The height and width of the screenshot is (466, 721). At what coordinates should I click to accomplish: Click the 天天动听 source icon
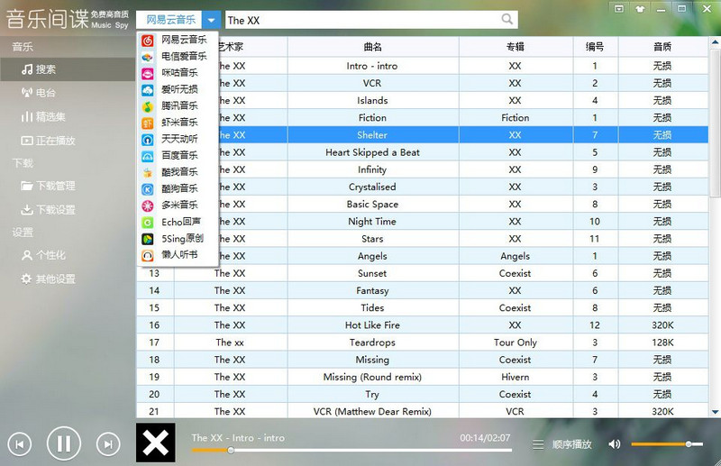pos(148,140)
